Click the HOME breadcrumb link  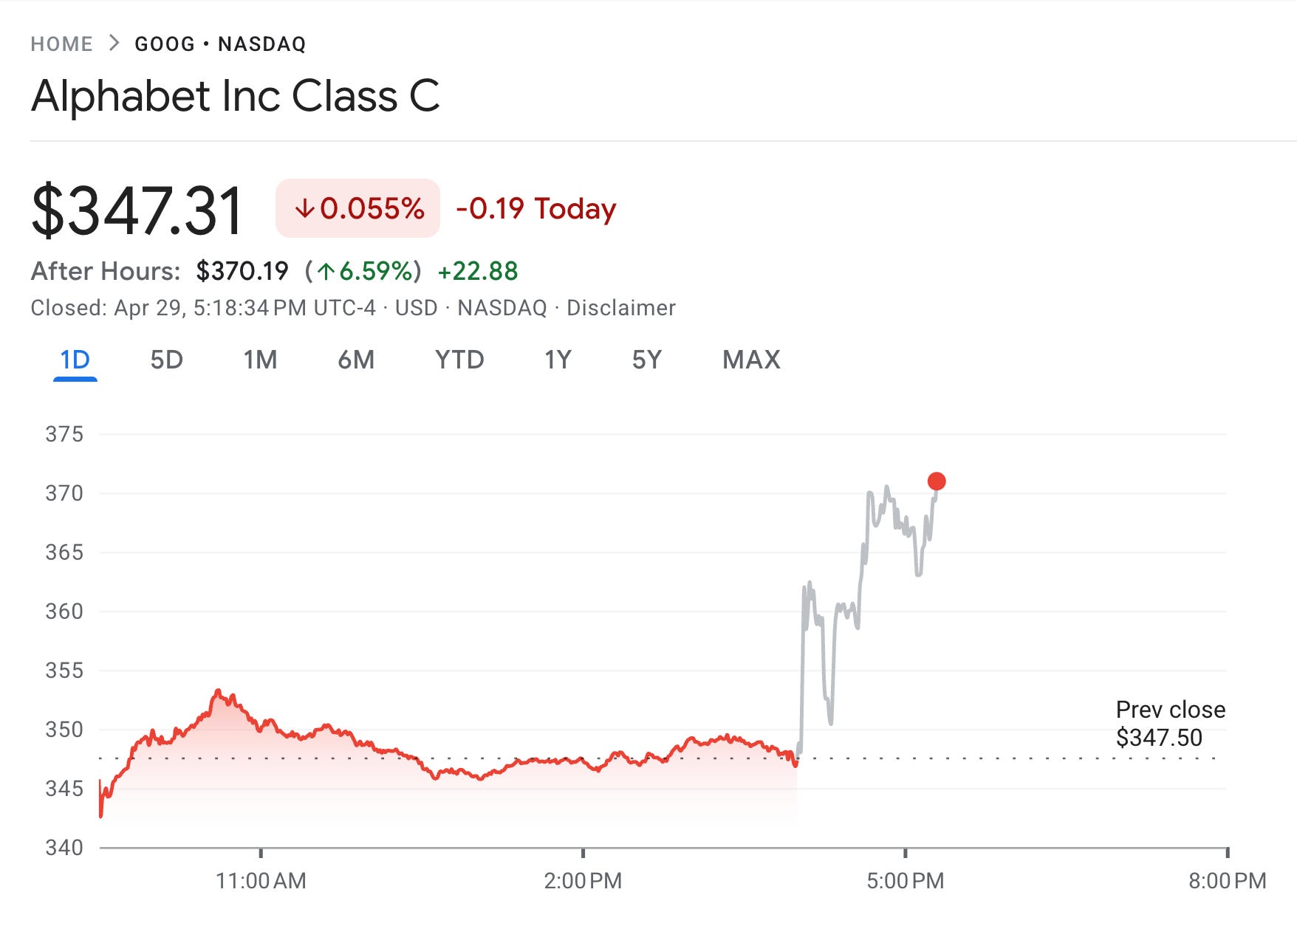point(61,44)
